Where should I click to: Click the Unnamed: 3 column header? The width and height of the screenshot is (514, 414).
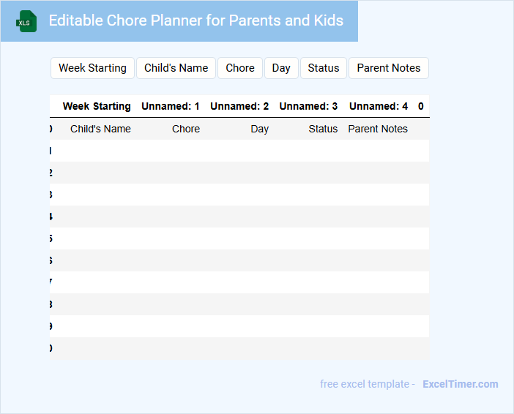click(x=308, y=106)
